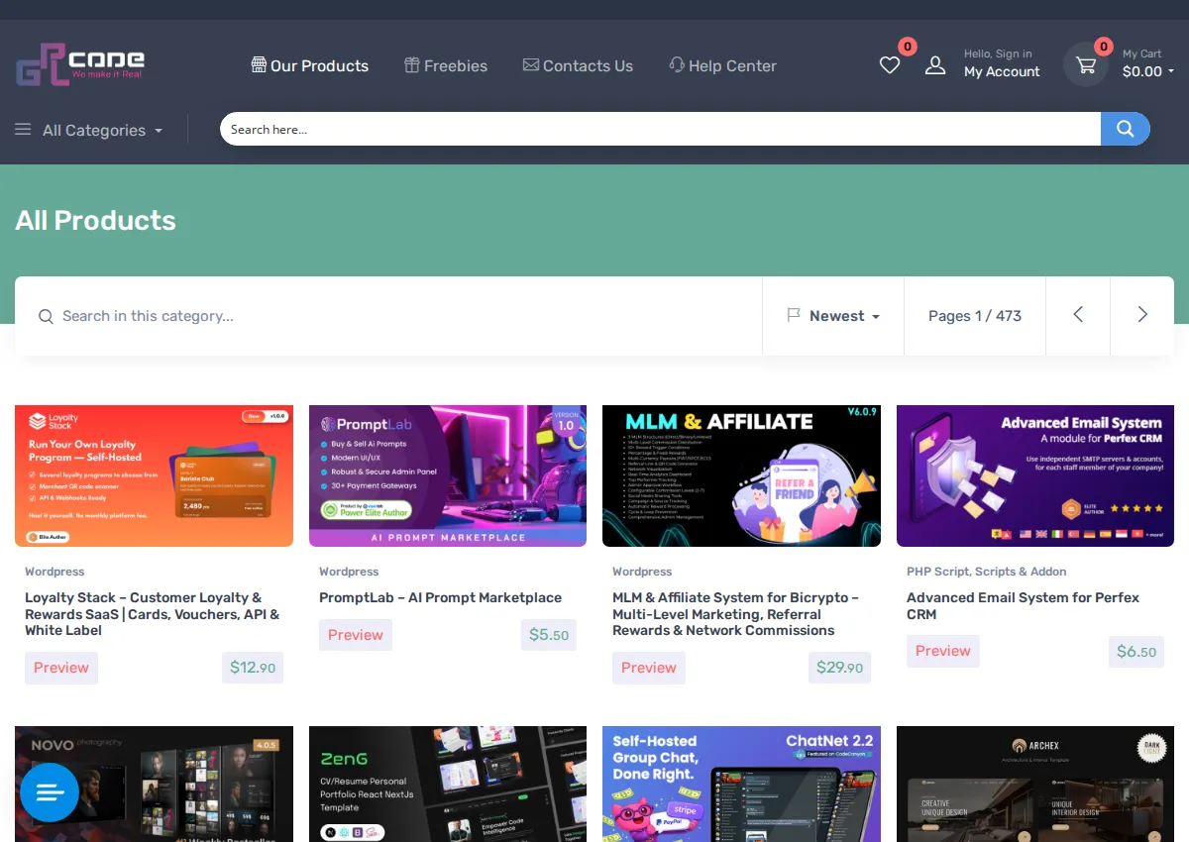Open the Freebies menu item
Image resolution: width=1189 pixels, height=842 pixels.
click(446, 65)
